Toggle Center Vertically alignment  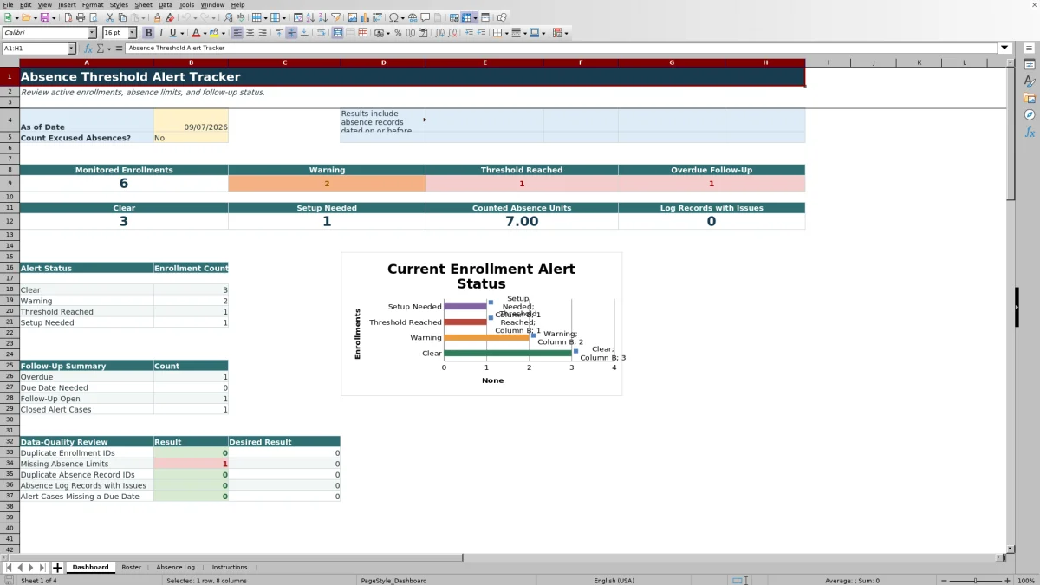click(291, 33)
